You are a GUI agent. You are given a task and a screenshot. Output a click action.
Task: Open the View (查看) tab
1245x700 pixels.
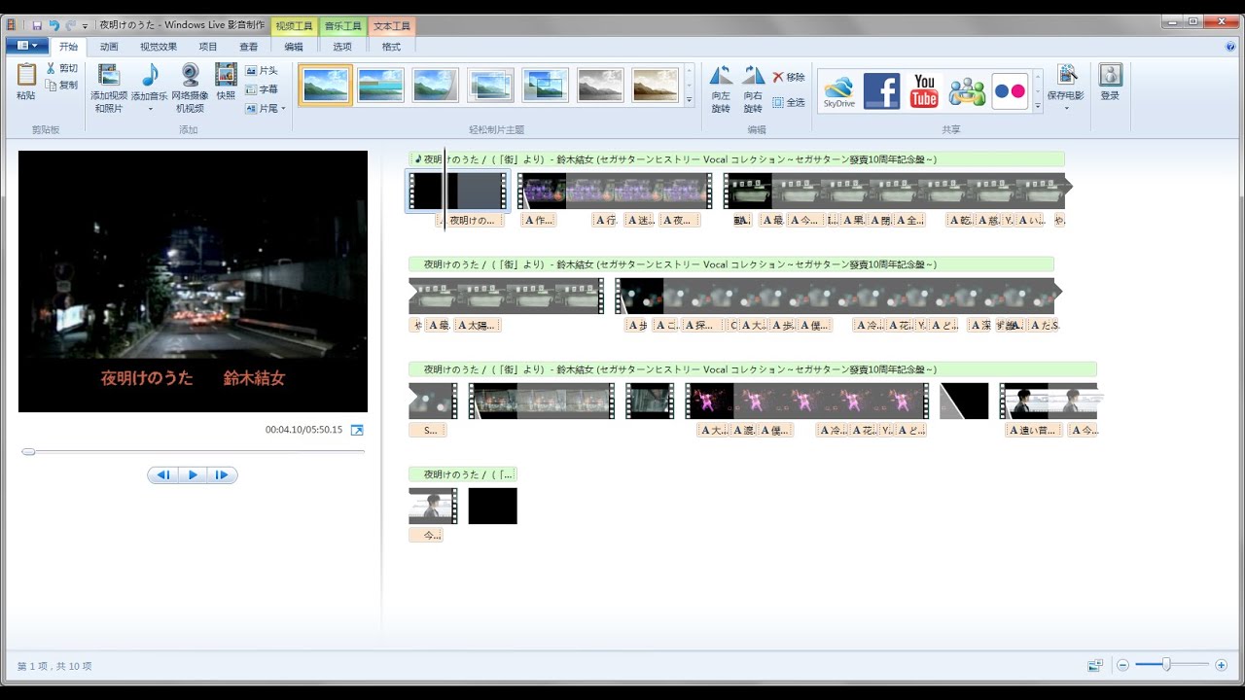[x=249, y=47]
